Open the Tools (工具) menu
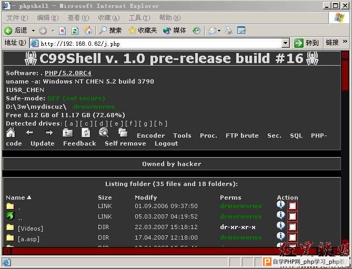The image size is (352, 269). pyautogui.click(x=139, y=18)
